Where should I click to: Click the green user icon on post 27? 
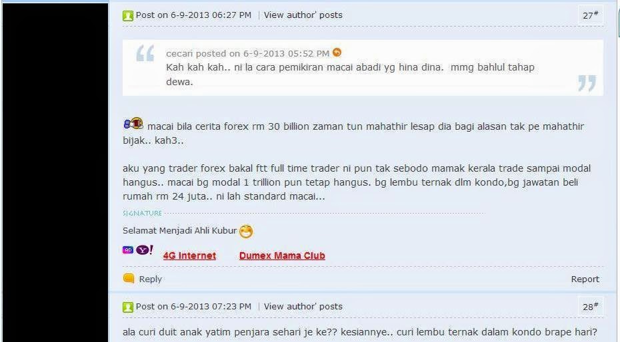pyautogui.click(x=128, y=16)
